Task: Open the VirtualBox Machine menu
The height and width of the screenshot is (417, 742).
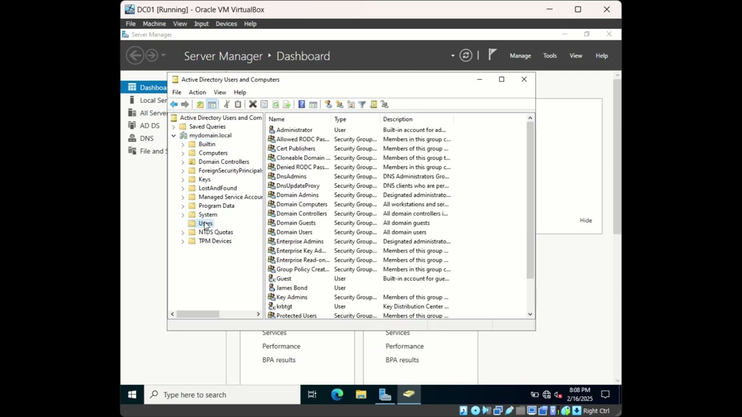Action: 154,24
